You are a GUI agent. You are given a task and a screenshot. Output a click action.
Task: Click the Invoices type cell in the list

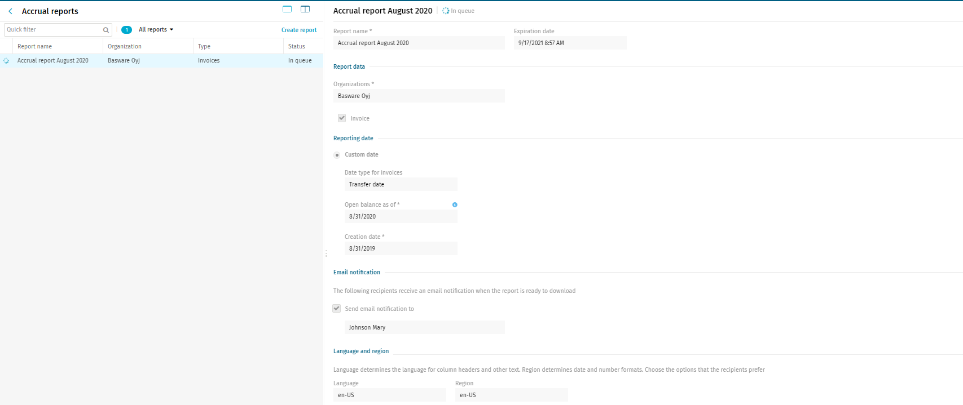click(209, 61)
